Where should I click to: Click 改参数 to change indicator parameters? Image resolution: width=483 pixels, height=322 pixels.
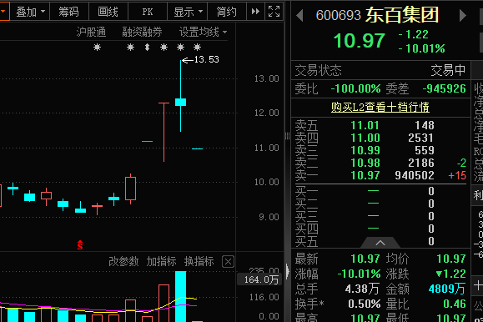pyautogui.click(x=123, y=262)
